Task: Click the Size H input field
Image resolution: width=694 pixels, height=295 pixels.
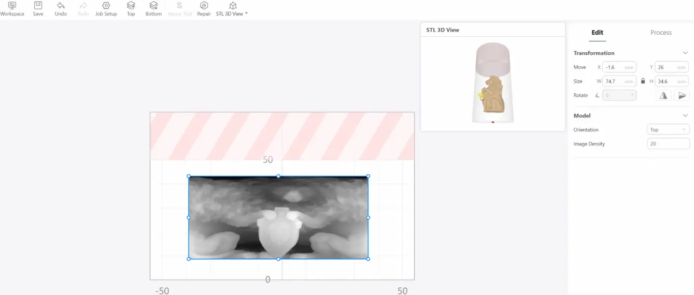Action: pos(672,81)
